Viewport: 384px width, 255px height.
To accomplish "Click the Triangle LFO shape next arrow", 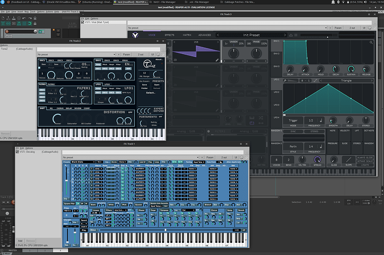I will (372, 81).
